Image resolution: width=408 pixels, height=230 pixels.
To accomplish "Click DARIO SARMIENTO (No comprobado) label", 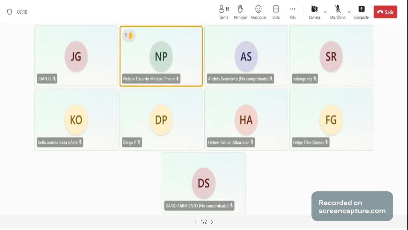I will point(199,206).
